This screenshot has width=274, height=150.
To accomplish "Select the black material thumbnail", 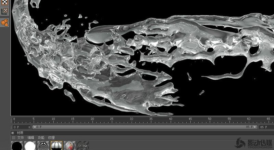I will pyautogui.click(x=16, y=146).
